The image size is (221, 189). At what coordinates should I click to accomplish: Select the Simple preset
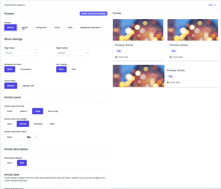pyautogui.click(x=25, y=27)
